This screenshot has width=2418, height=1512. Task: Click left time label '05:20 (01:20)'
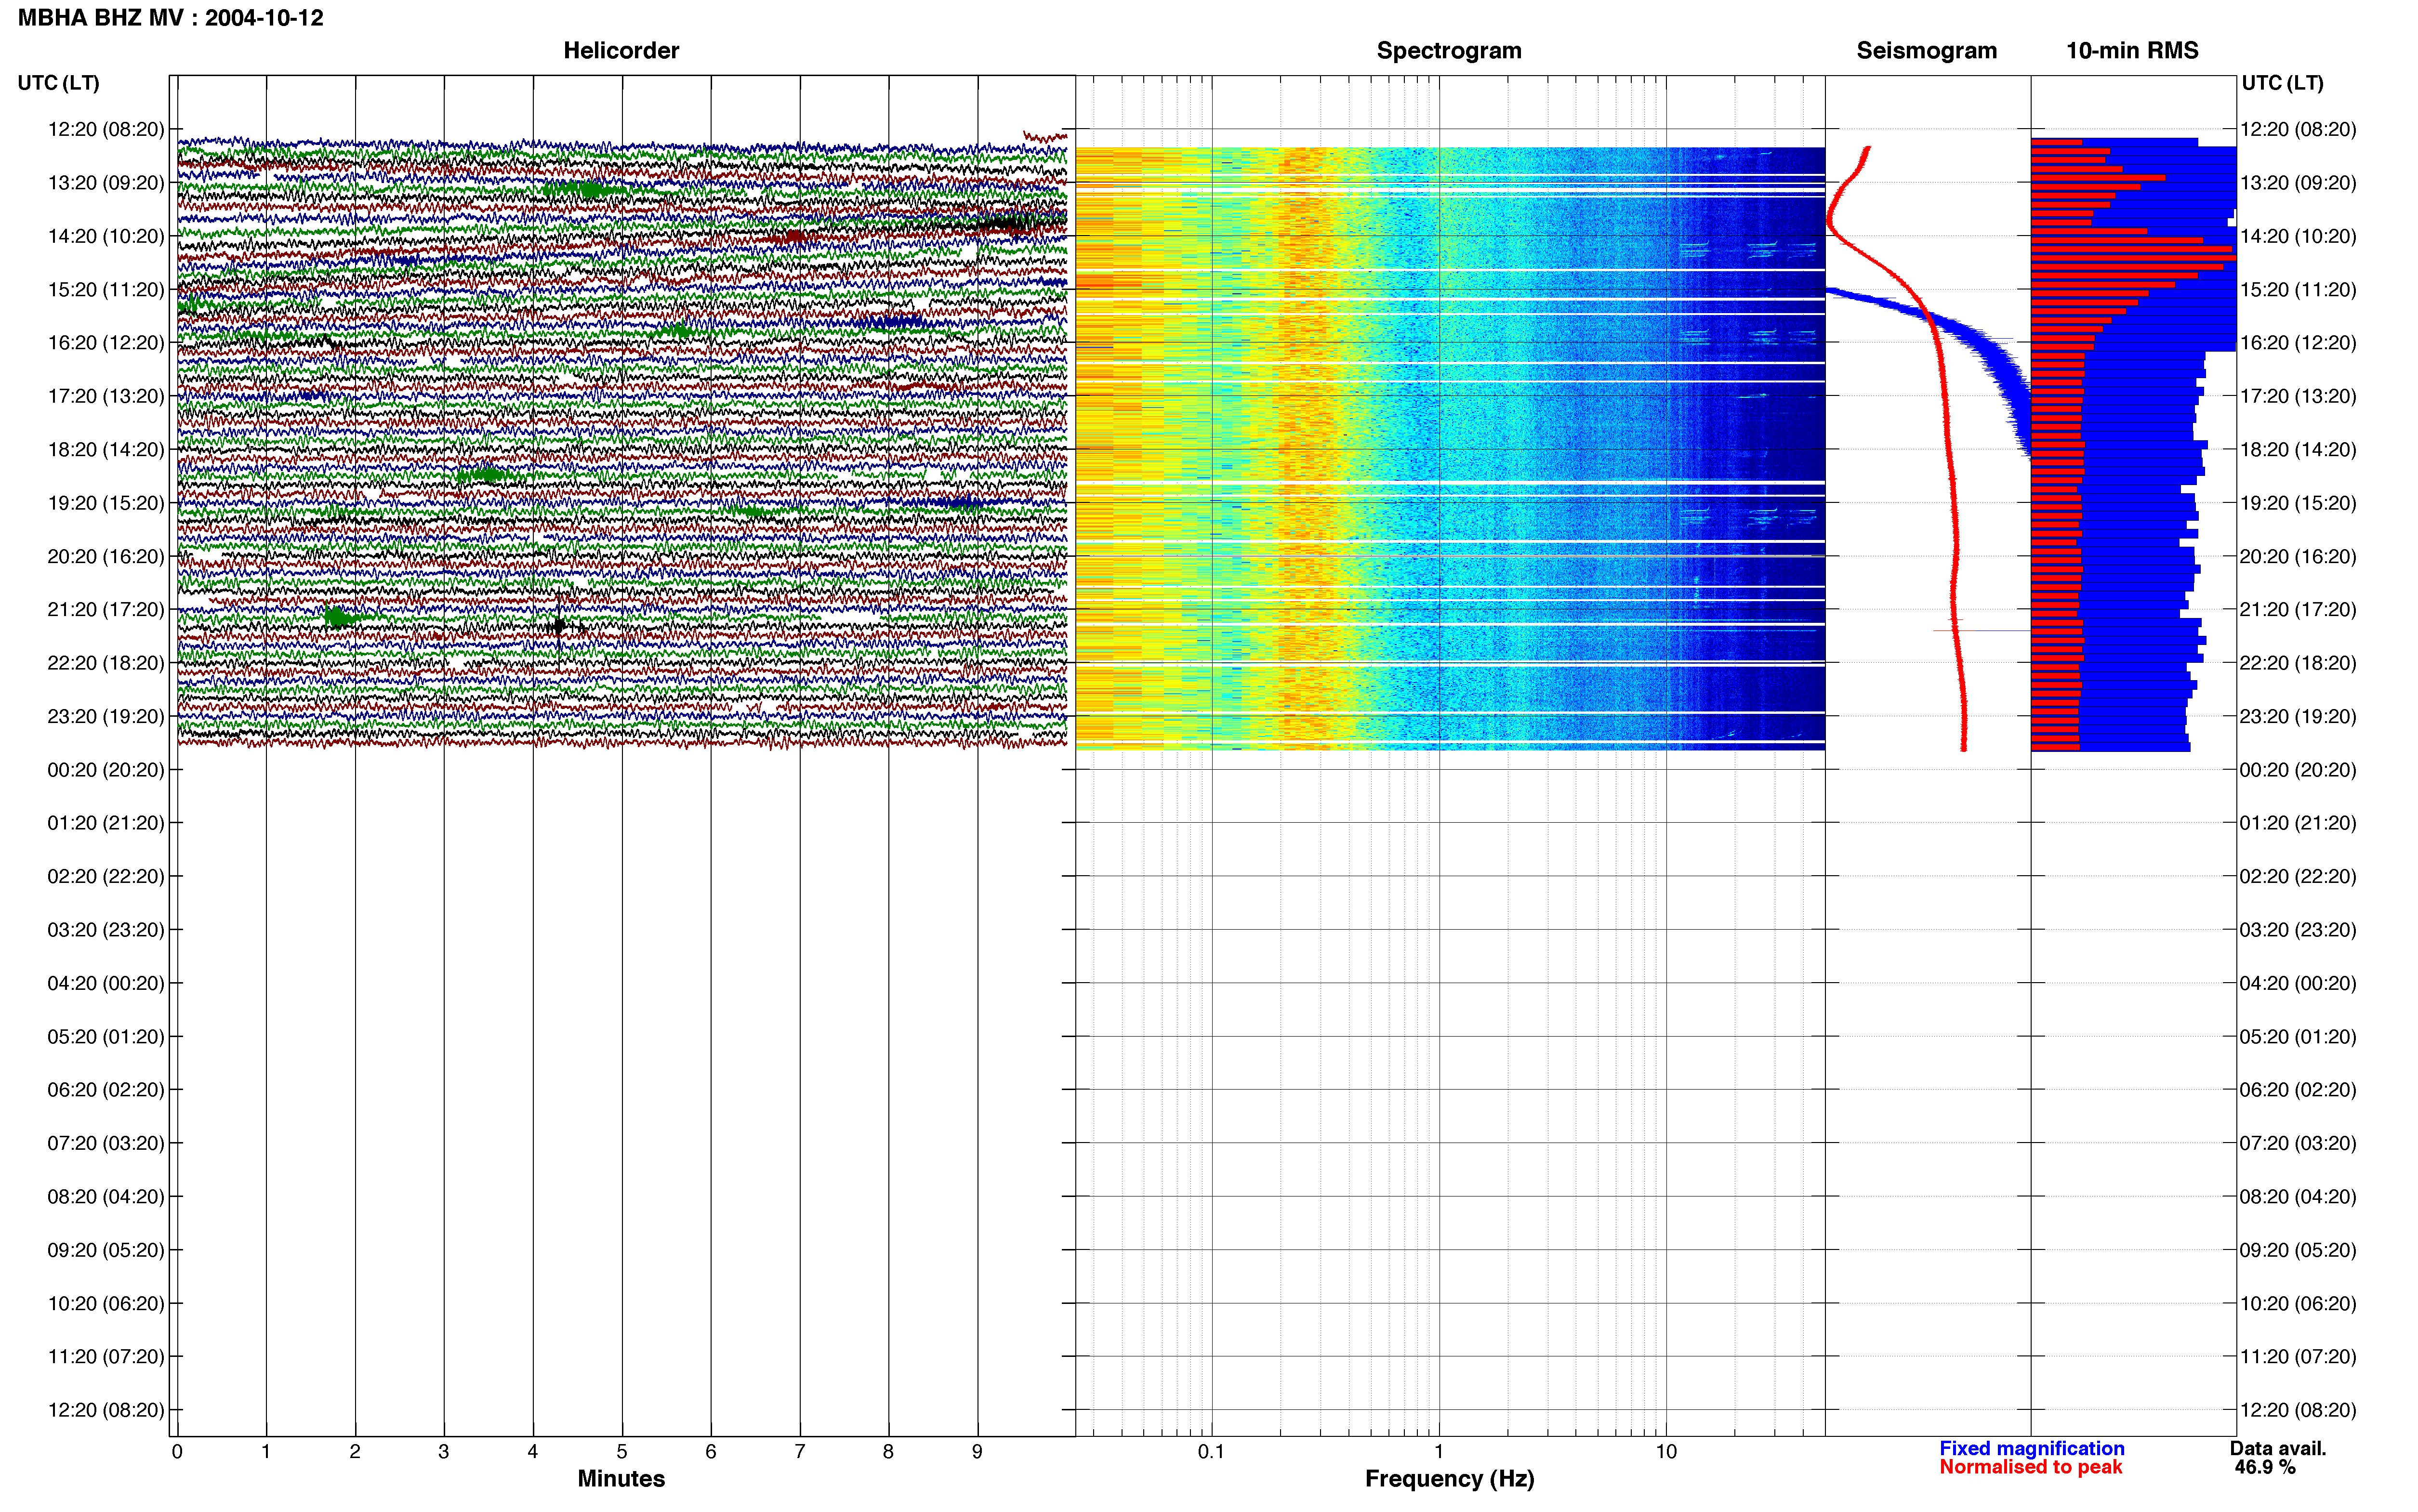coord(106,1036)
